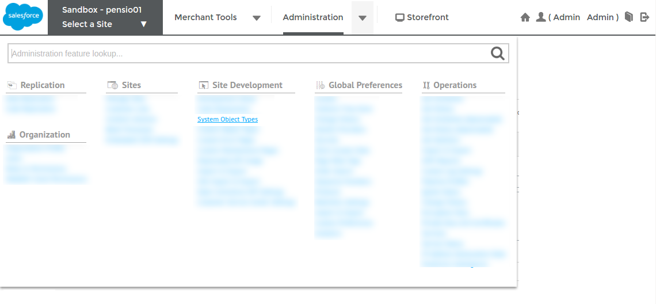Collapse the Administration dropdown arrow
This screenshot has width=656, height=304.
(363, 18)
